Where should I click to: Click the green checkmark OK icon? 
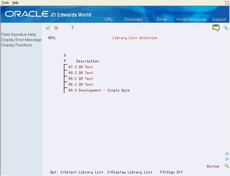pos(48,28)
